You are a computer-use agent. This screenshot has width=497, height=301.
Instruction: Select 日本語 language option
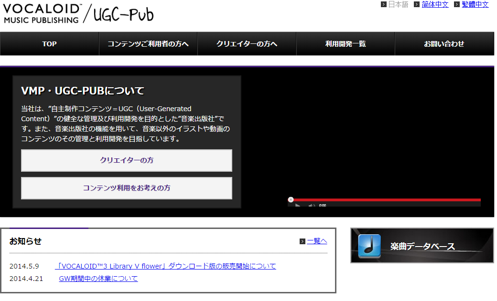398,4
